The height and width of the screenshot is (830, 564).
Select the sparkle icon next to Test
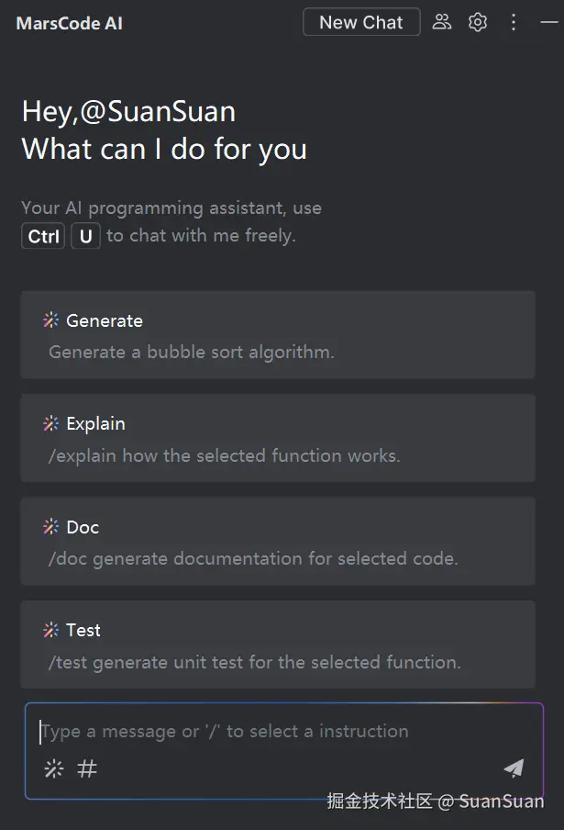tap(50, 630)
